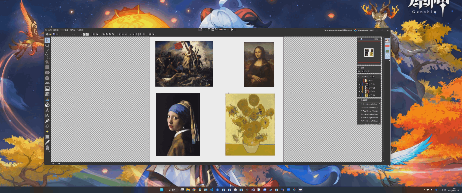Select the picture insert tool
The width and height of the screenshot is (462, 193).
(x=47, y=89)
